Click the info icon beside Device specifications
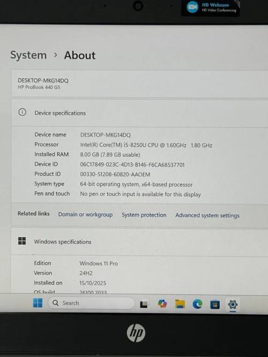Screen dimensions: 268x357 tap(23, 112)
